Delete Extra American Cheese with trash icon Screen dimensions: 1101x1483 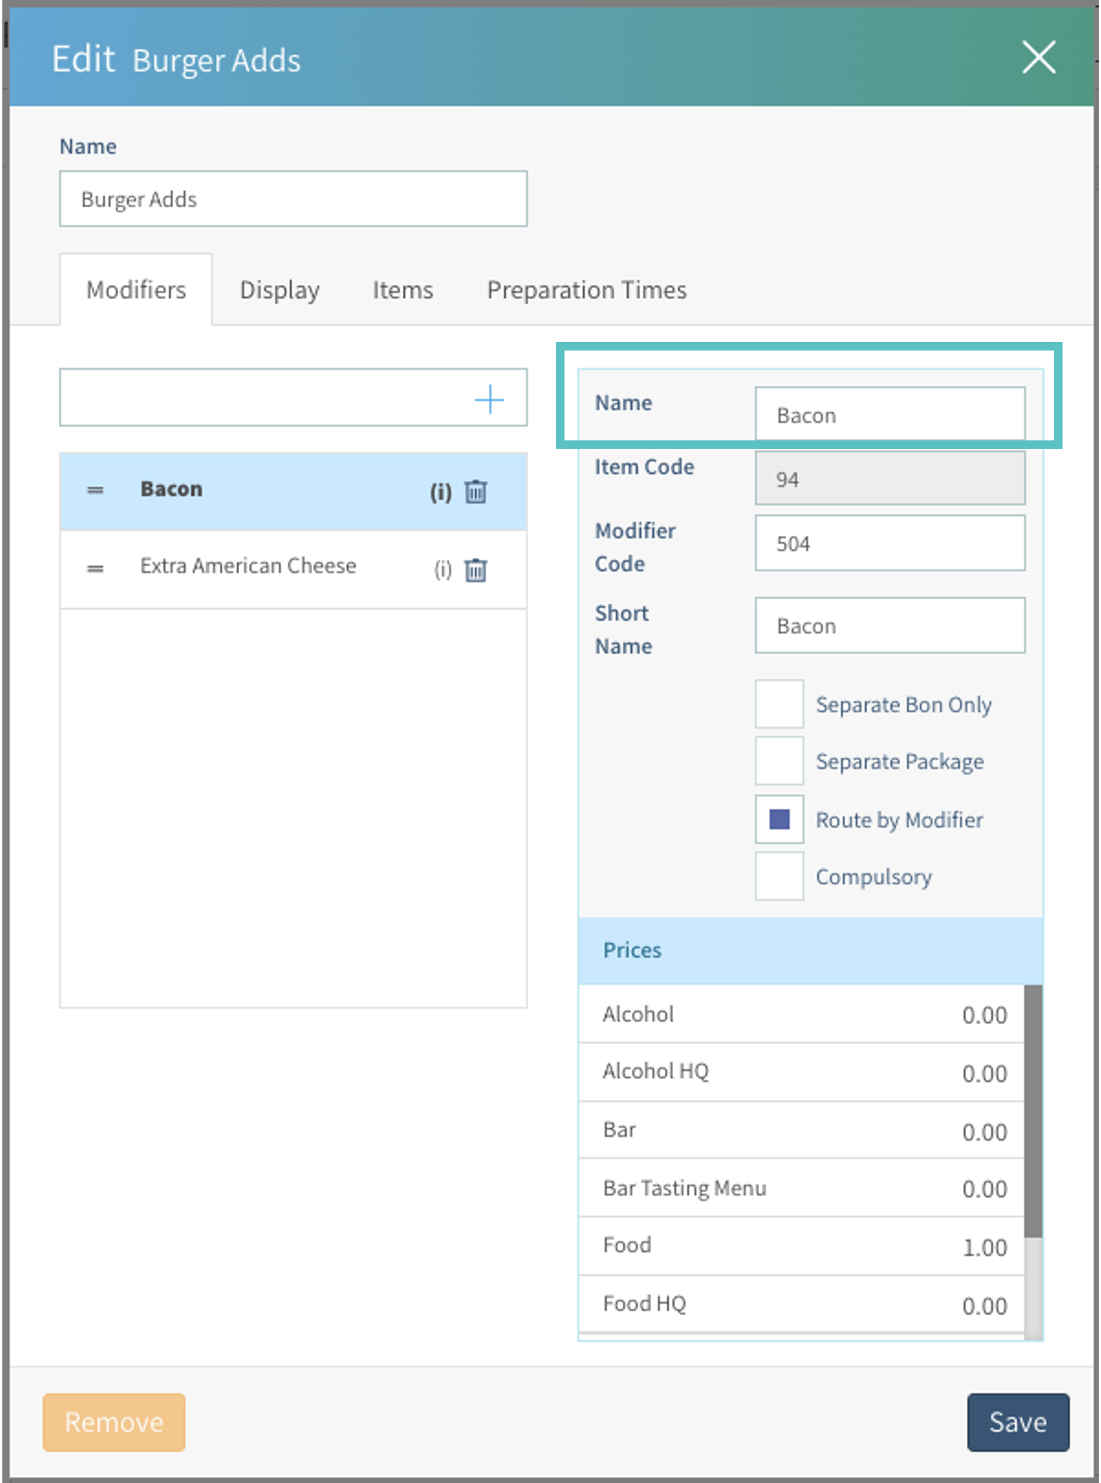coord(475,570)
